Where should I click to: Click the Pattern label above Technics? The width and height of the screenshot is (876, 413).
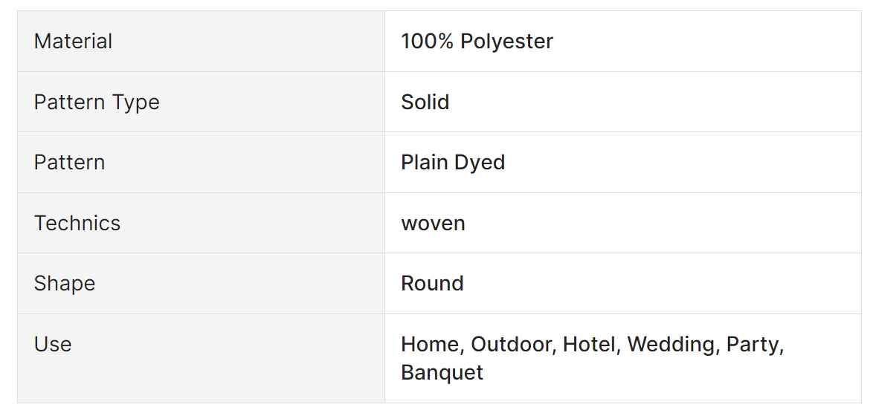(69, 163)
